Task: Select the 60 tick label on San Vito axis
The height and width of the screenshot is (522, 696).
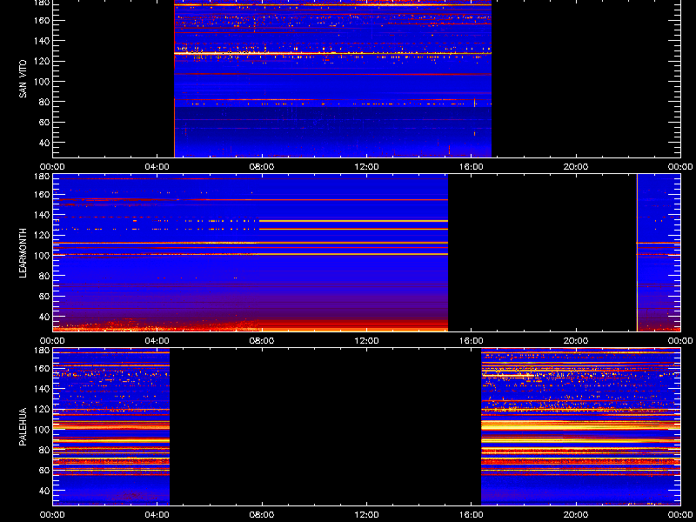Action: click(44, 122)
